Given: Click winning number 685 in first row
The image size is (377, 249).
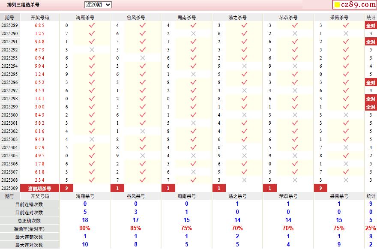Looking at the screenshot, I should pyautogui.click(x=39, y=25).
